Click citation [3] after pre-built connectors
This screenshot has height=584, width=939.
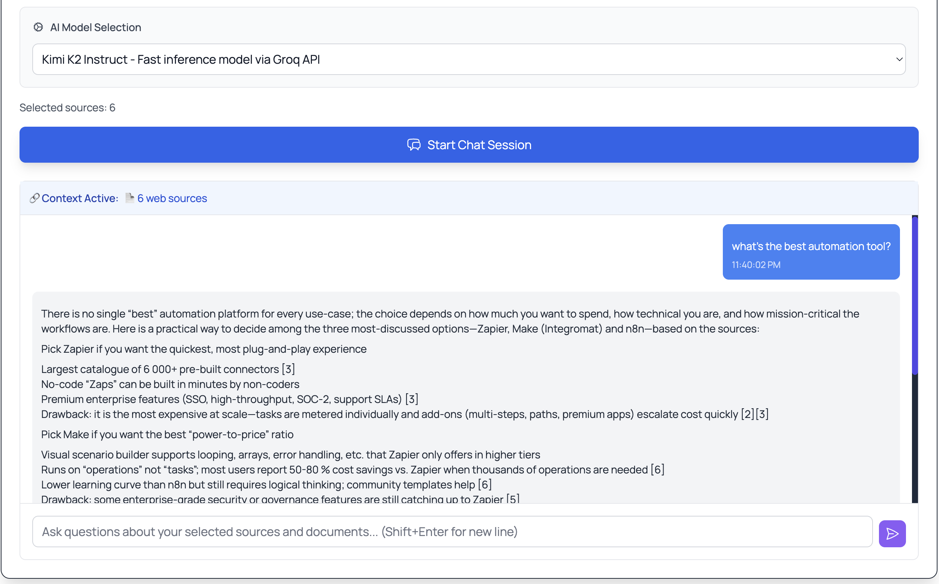[x=288, y=369]
